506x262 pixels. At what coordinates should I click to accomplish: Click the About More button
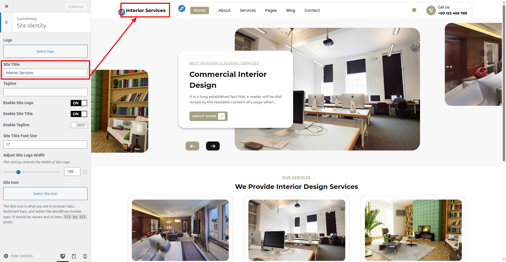209,116
